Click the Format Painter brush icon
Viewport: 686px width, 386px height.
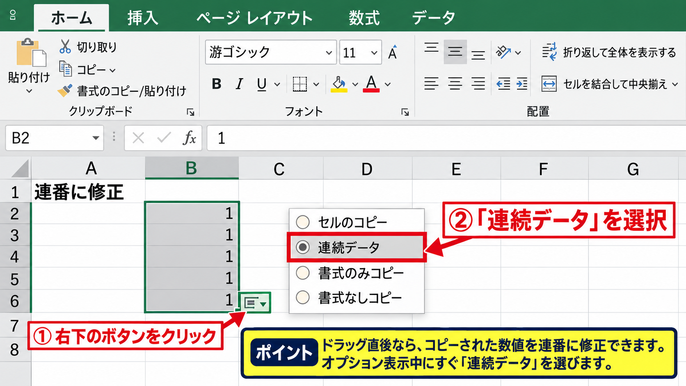pyautogui.click(x=65, y=90)
